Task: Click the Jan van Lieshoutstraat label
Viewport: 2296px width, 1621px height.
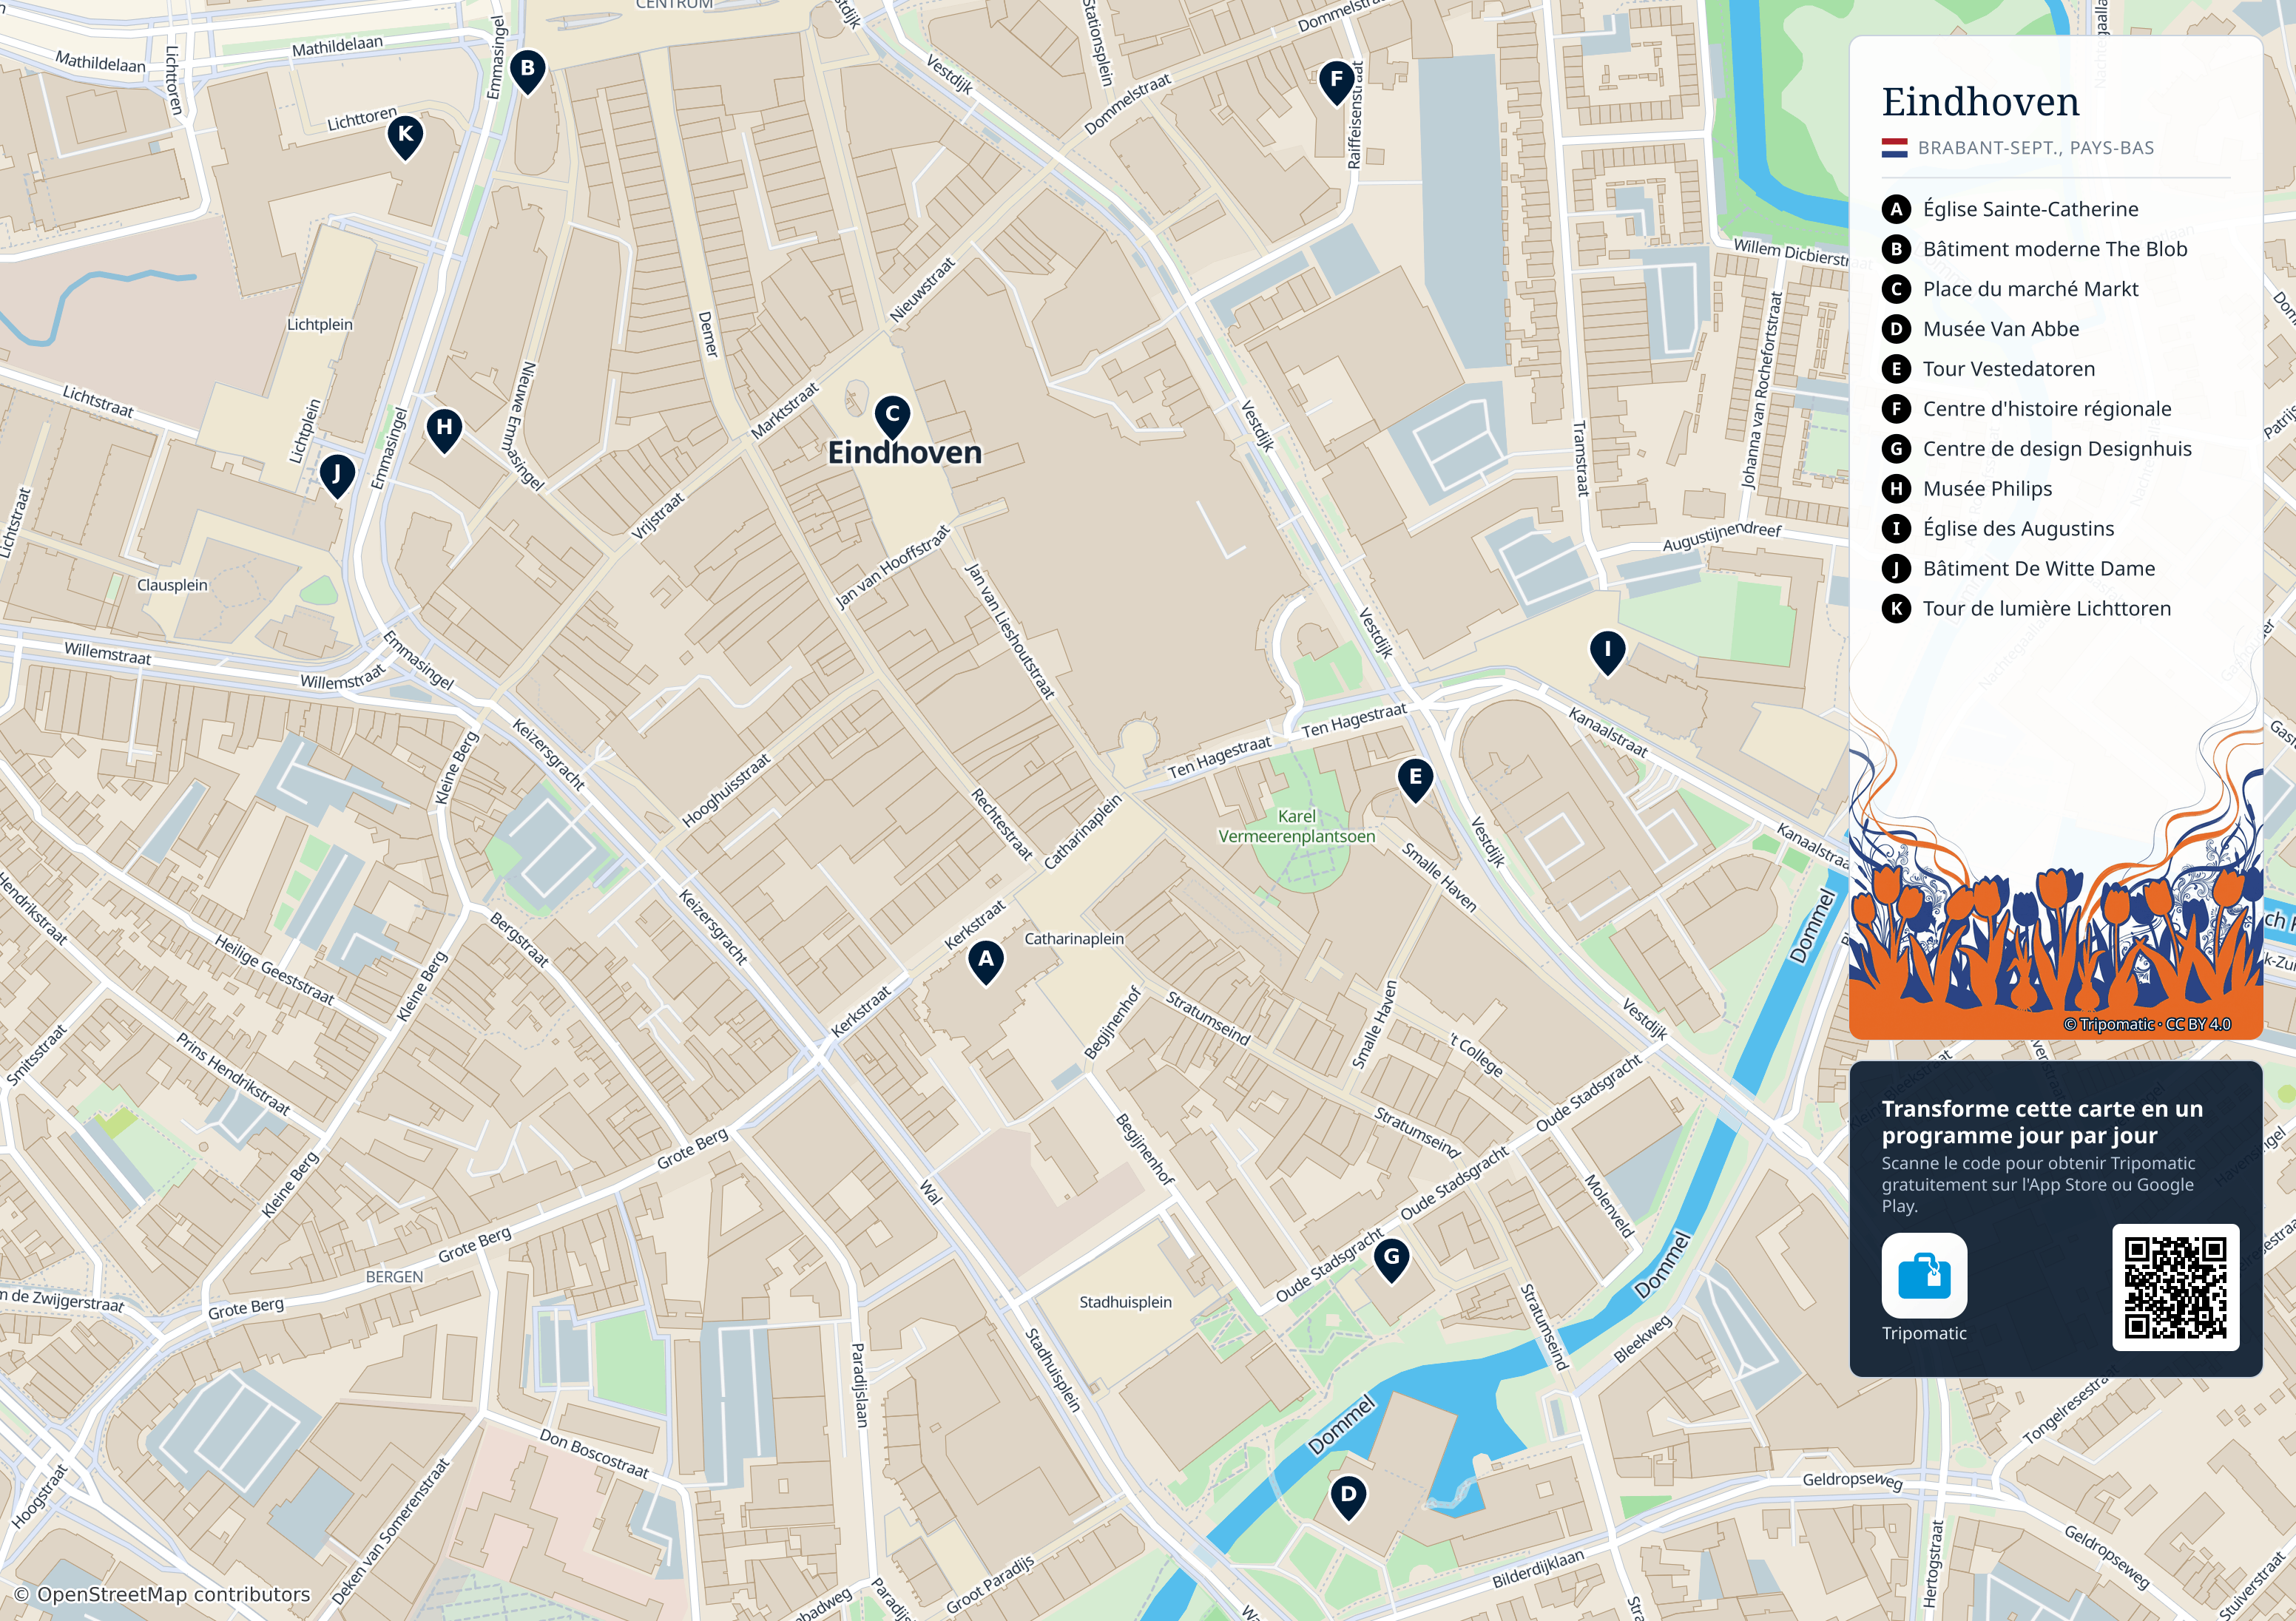Action: click(1010, 630)
